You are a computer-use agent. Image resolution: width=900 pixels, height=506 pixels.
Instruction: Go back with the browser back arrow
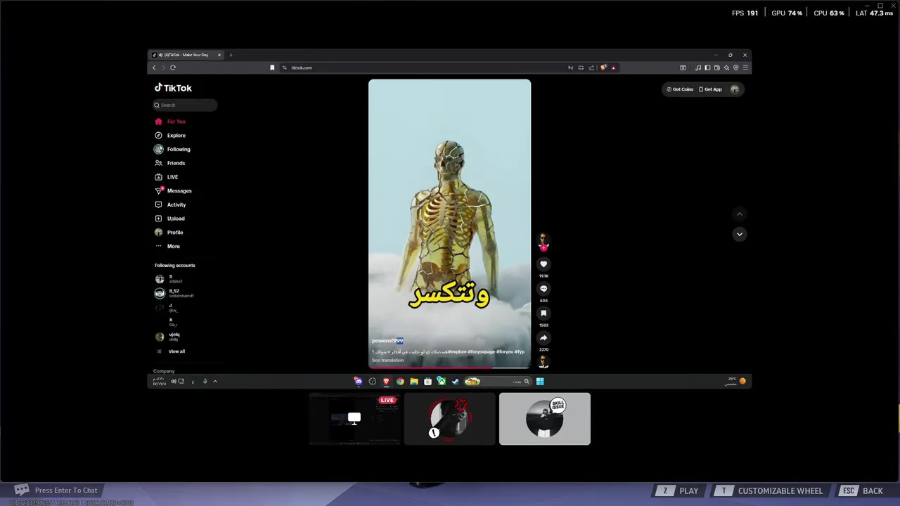point(154,67)
